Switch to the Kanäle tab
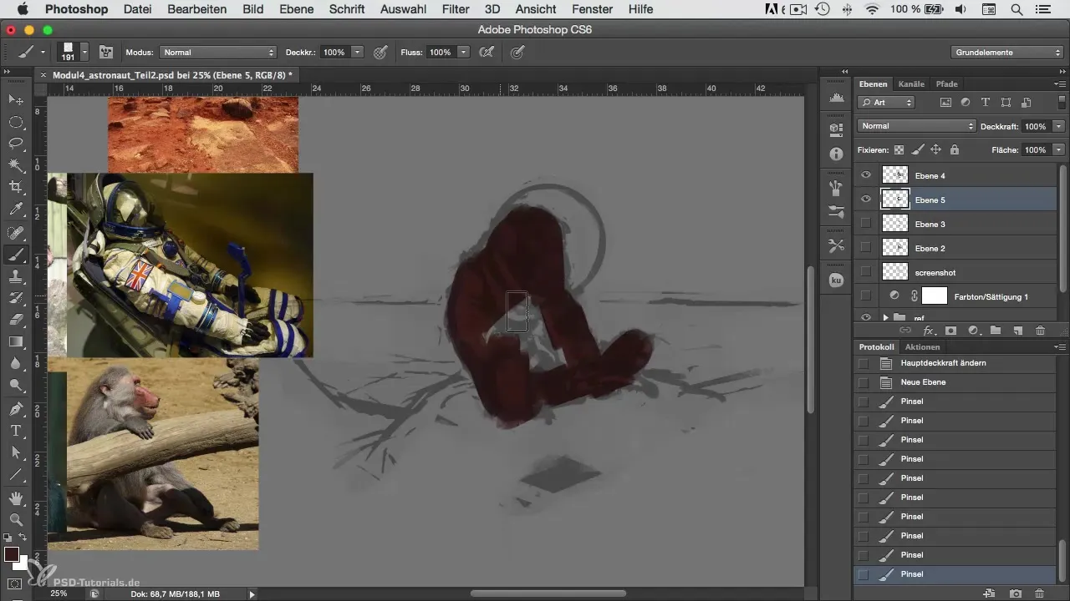1070x601 pixels. click(911, 83)
